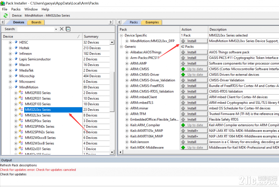Screen dimensions: 279x187
Task: Select the EmbeddedOffice::Flexible_Safe pack row
Action: pos(154,119)
